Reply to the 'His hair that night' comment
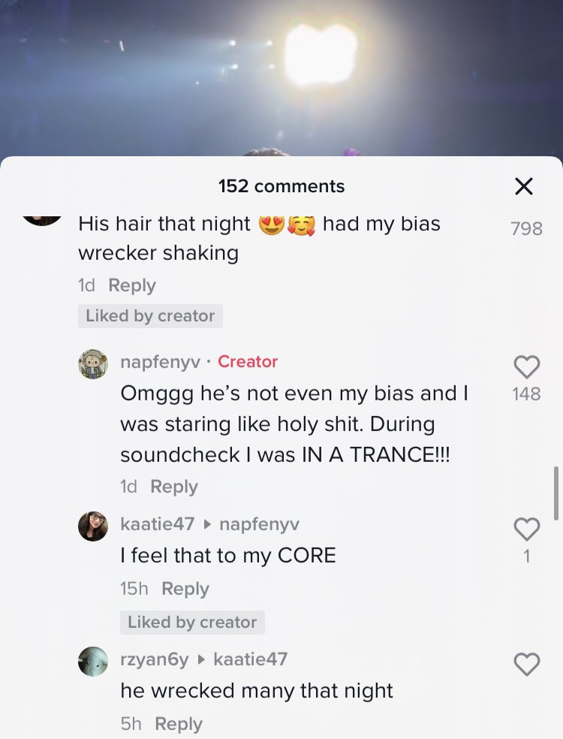This screenshot has height=739, width=563. (132, 285)
